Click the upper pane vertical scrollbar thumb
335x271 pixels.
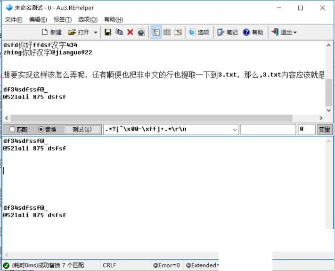(x=329, y=92)
